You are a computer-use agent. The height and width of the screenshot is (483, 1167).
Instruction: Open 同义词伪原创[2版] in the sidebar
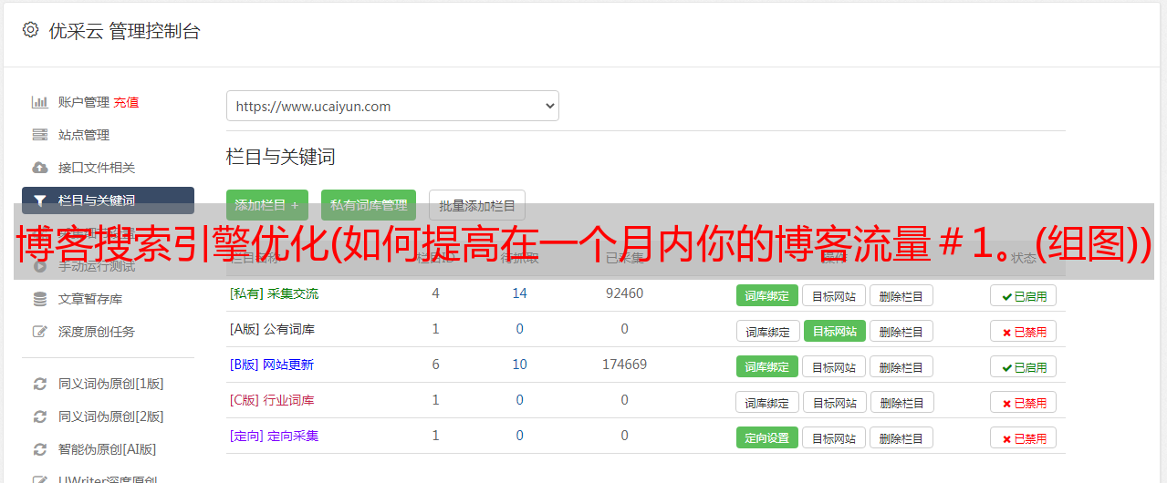click(x=111, y=416)
